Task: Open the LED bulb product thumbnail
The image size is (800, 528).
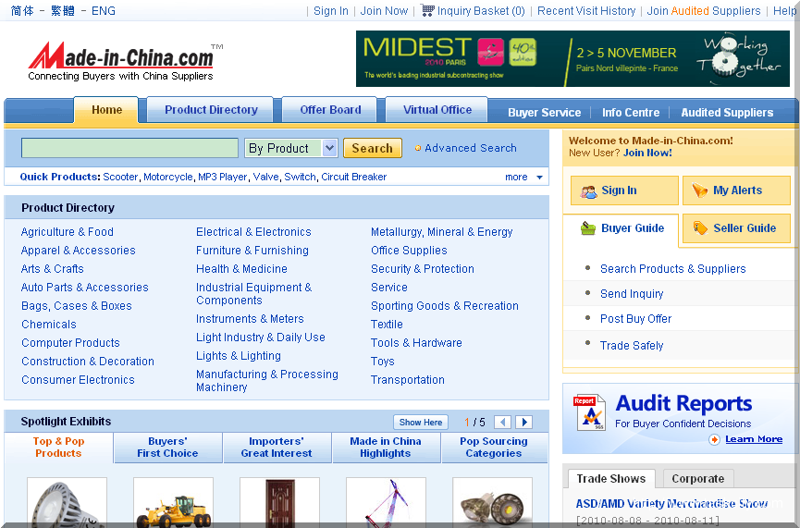Action: coord(67,502)
